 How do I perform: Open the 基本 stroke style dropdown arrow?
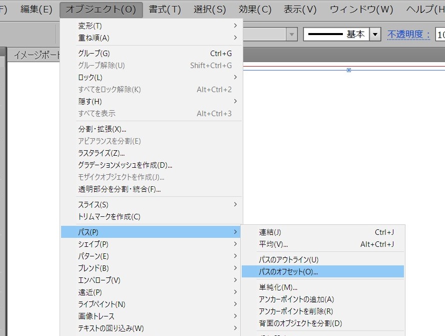375,35
